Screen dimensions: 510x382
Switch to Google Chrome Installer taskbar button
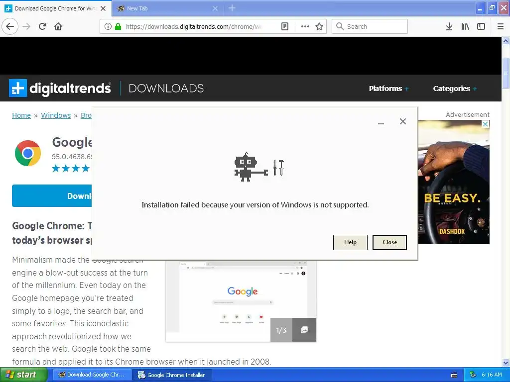(172, 375)
